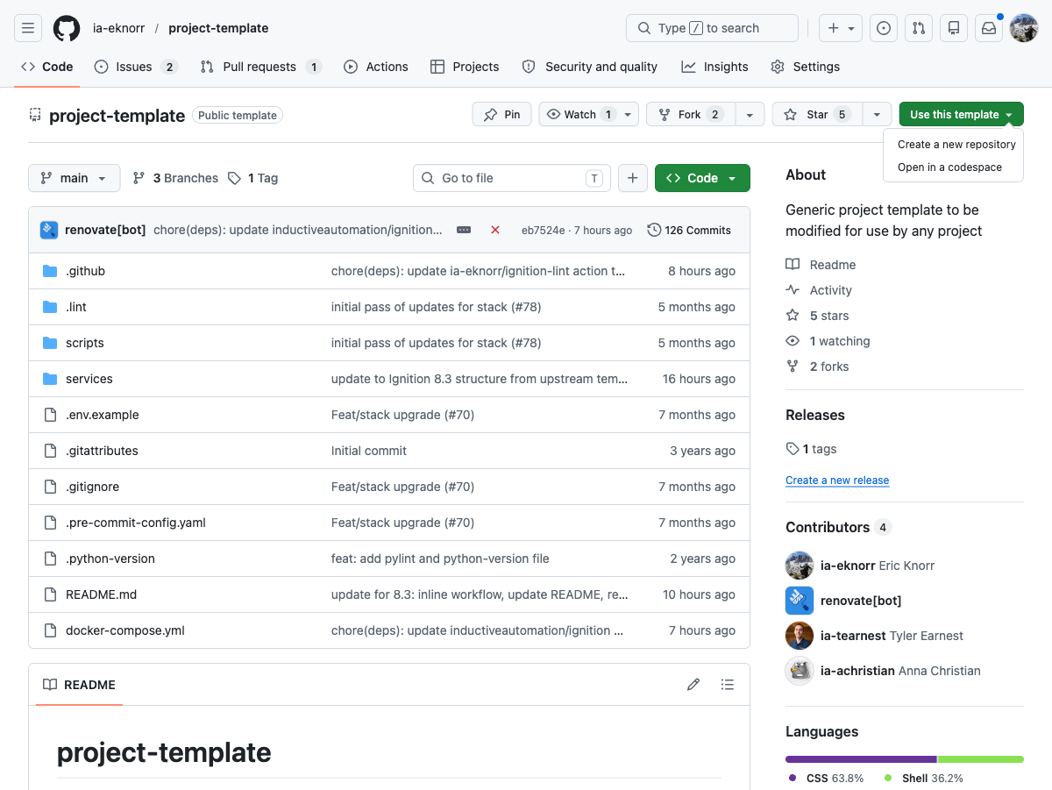Open ia-eknorr contributor avatar
This screenshot has height=790, width=1052.
[800, 566]
